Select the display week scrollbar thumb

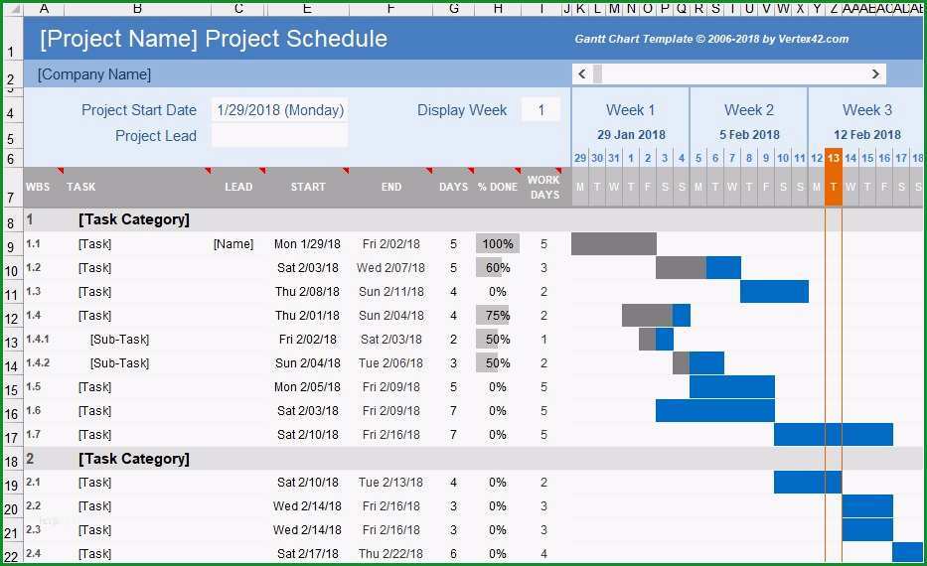(x=598, y=73)
